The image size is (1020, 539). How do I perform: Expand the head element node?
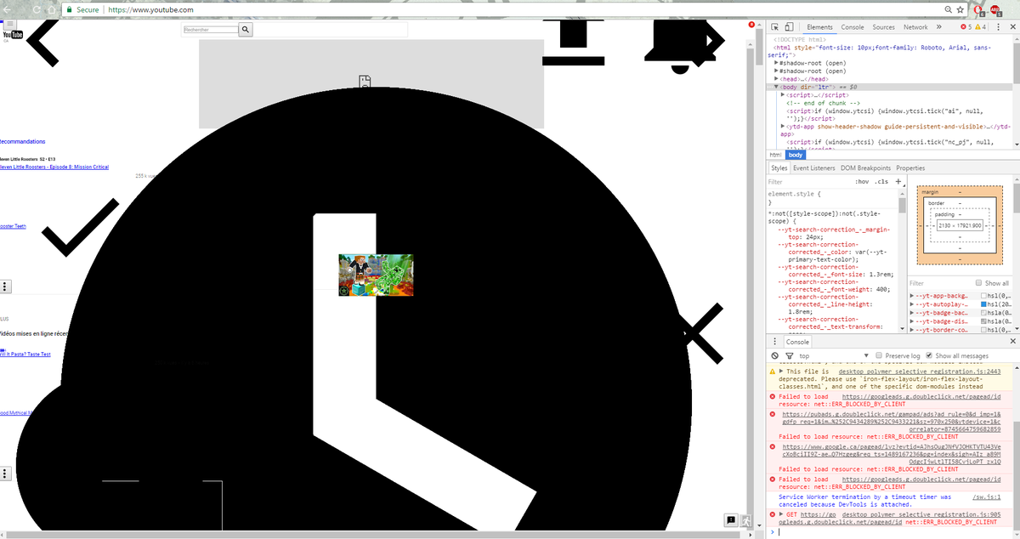(x=778, y=79)
